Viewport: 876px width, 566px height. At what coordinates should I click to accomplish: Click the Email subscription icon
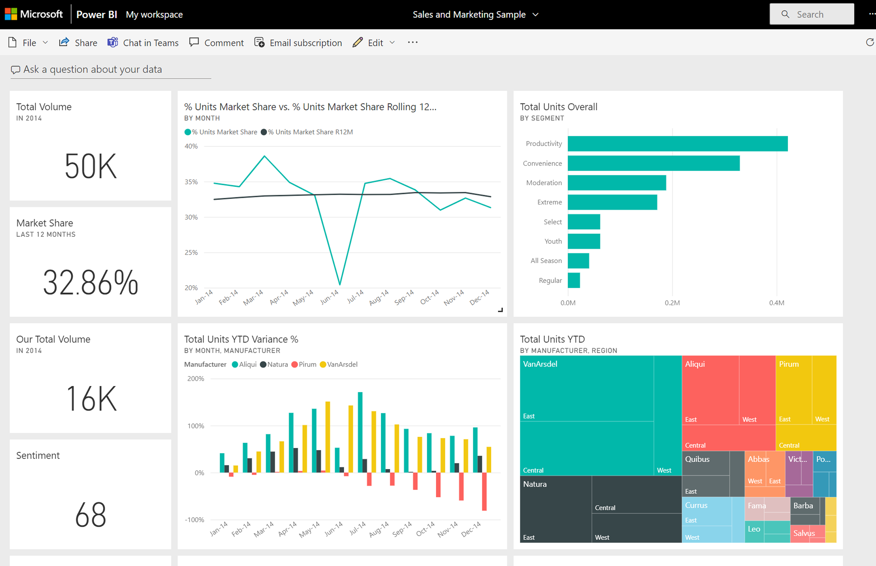(x=259, y=42)
